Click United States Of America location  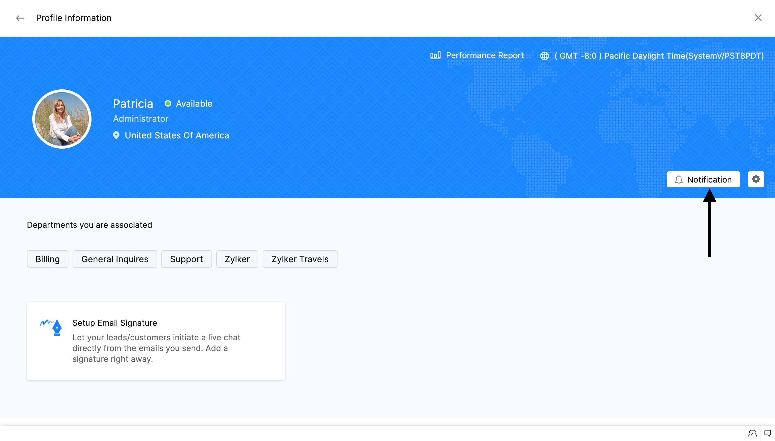(177, 135)
